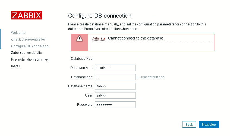Proceed with the Next step button
230x136 pixels.
[209, 124]
